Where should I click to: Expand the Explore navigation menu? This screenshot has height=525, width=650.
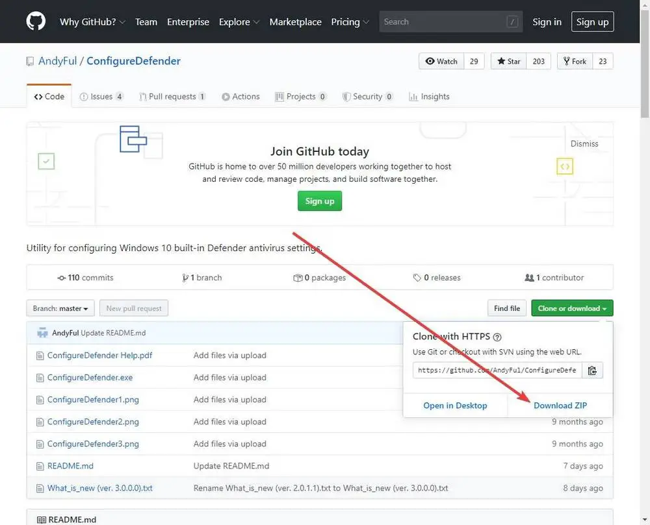pyautogui.click(x=239, y=22)
